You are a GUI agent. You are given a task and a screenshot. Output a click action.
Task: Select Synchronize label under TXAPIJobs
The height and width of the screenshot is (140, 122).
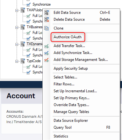38,21
